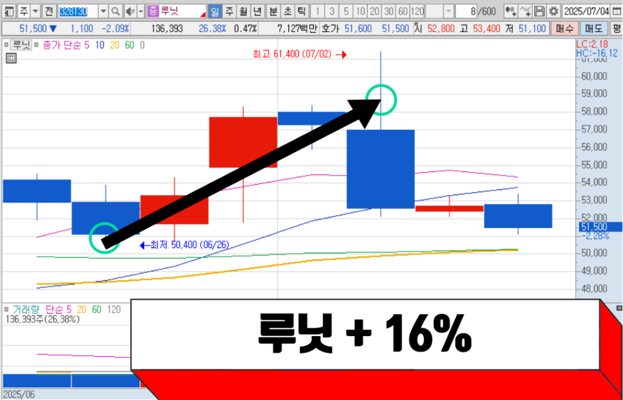This screenshot has height=400, width=623.
Task: Switch to the 년 yearly chart period
Action: coord(257,11)
